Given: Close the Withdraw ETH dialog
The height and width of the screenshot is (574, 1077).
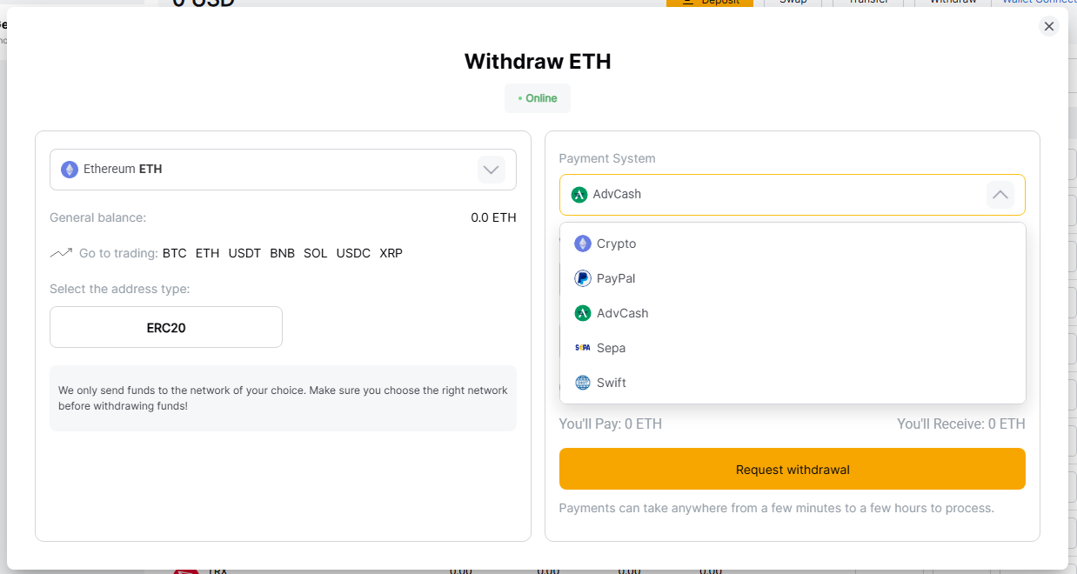Looking at the screenshot, I should tap(1049, 26).
